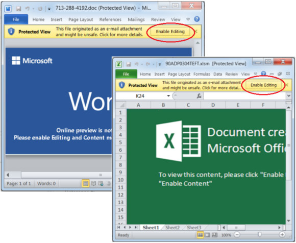Open the File tab in Word
This screenshot has height=243, width=296.
16,19
